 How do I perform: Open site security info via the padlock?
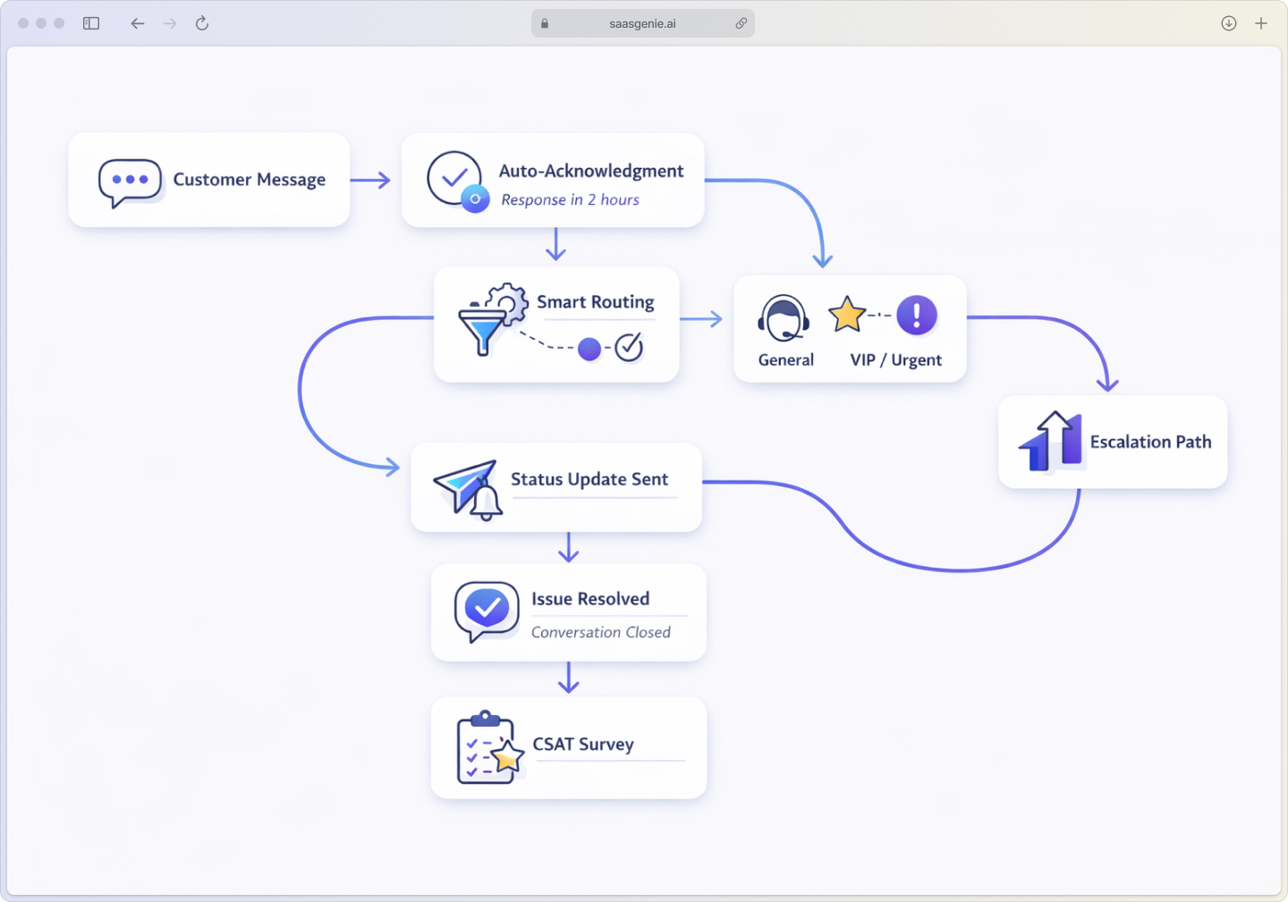[544, 23]
